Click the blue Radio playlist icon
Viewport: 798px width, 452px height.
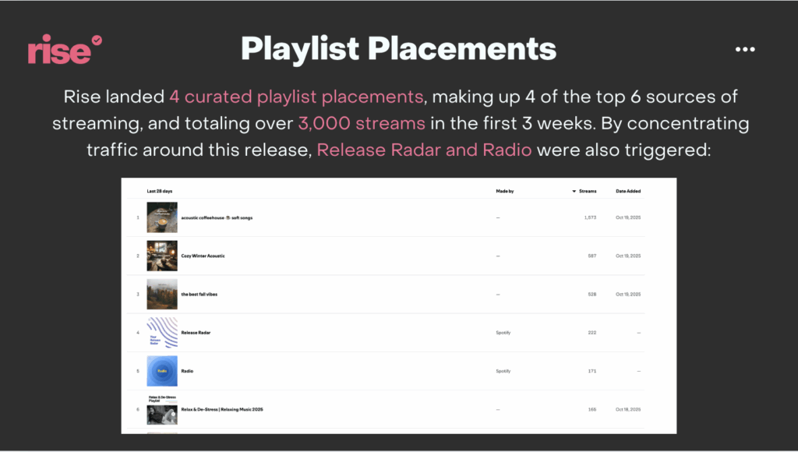162,371
